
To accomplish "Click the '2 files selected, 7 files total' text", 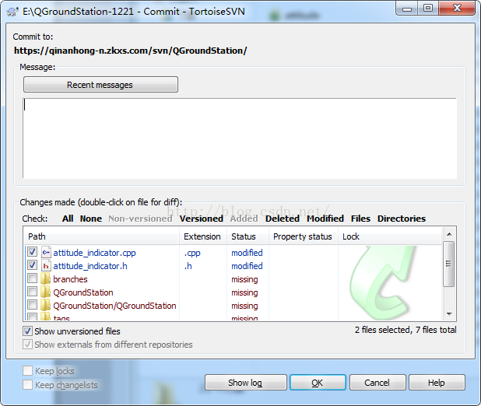I will (406, 330).
